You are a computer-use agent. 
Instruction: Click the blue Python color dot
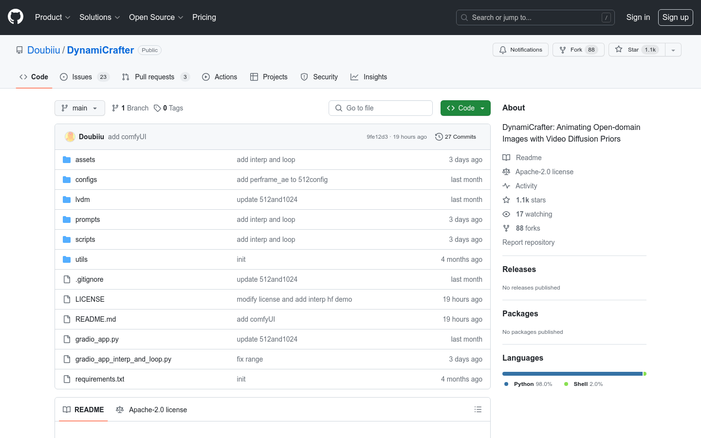click(506, 384)
